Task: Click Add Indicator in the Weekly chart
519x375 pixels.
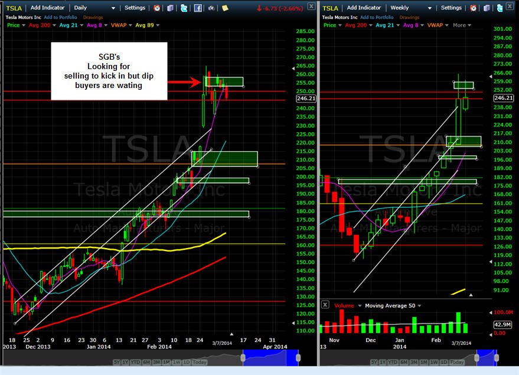Action: 364,8
